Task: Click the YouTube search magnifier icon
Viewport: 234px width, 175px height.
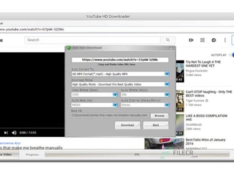Action: coord(168,40)
